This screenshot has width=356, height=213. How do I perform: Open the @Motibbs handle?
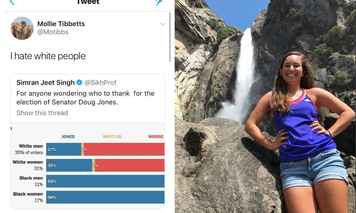pyautogui.click(x=53, y=32)
